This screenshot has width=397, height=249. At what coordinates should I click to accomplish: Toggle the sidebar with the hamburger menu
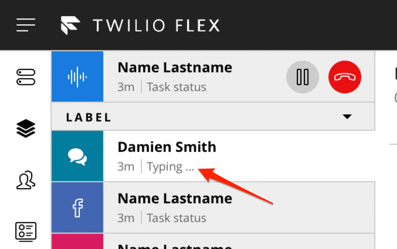25,25
